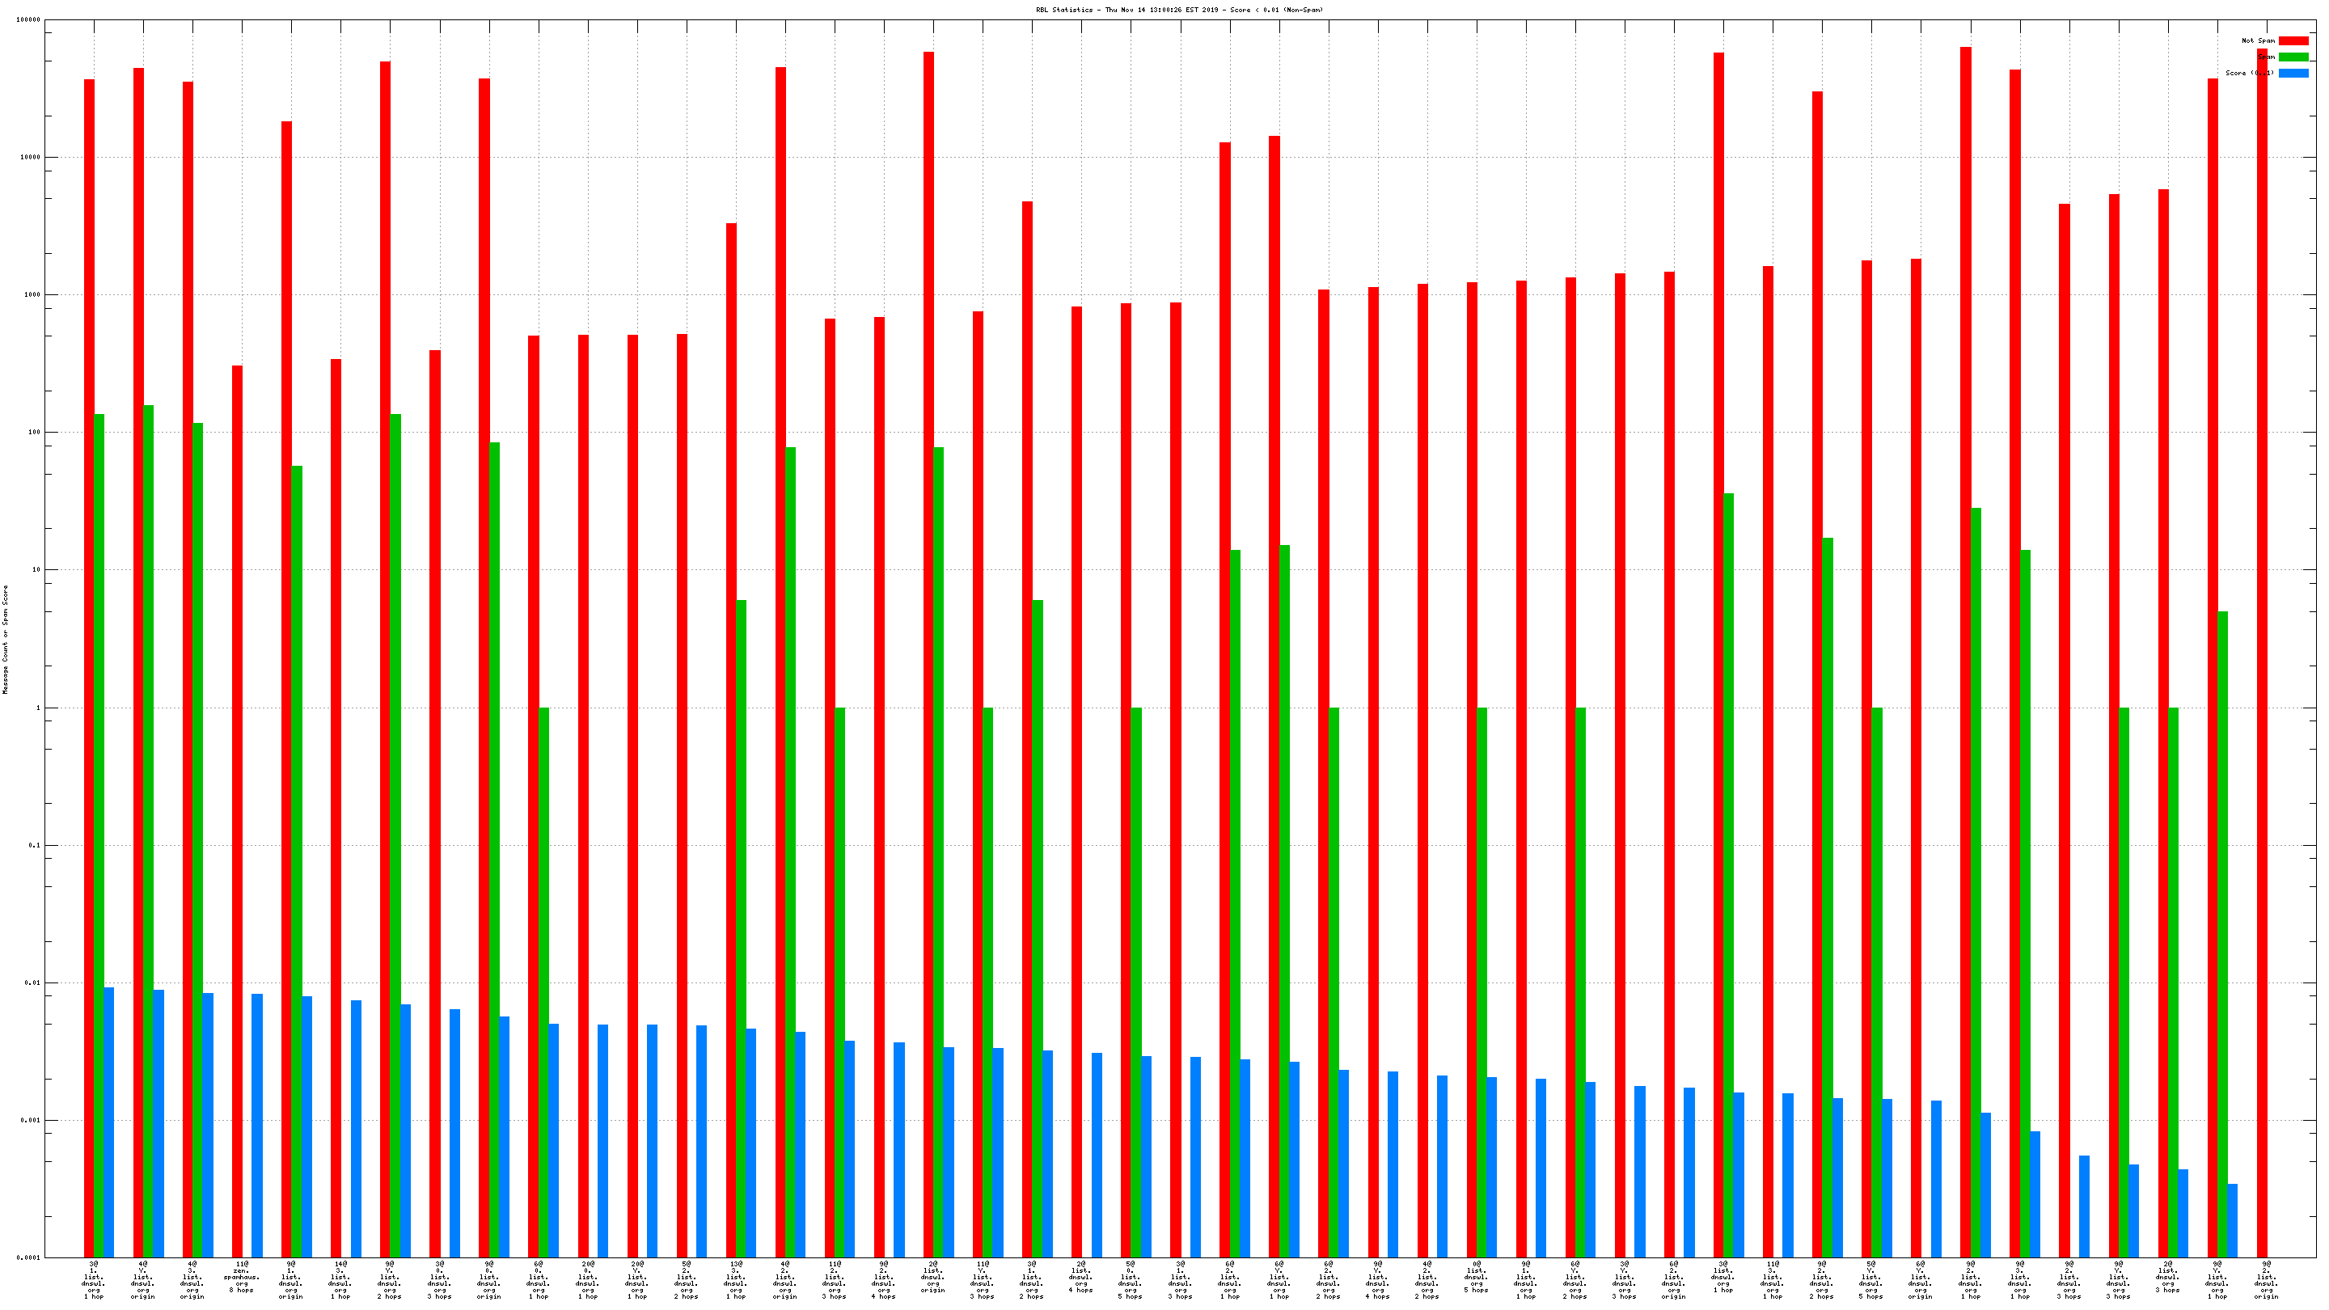
Task: Click the 0.0001 y-axis tick label
Action: coord(29,1257)
